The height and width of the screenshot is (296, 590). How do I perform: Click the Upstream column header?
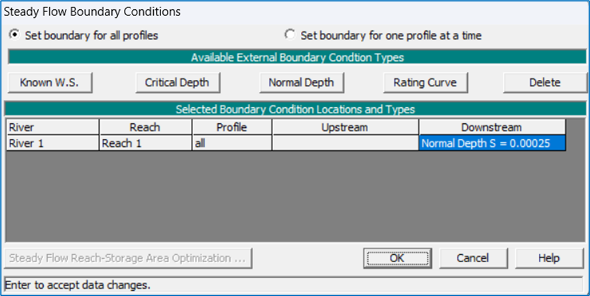pos(345,127)
